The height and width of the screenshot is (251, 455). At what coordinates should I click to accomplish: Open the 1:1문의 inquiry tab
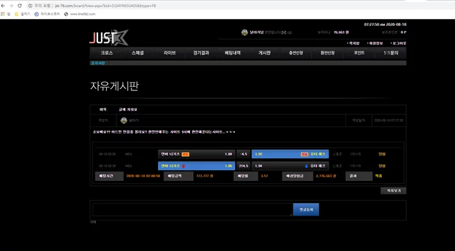[391, 53]
